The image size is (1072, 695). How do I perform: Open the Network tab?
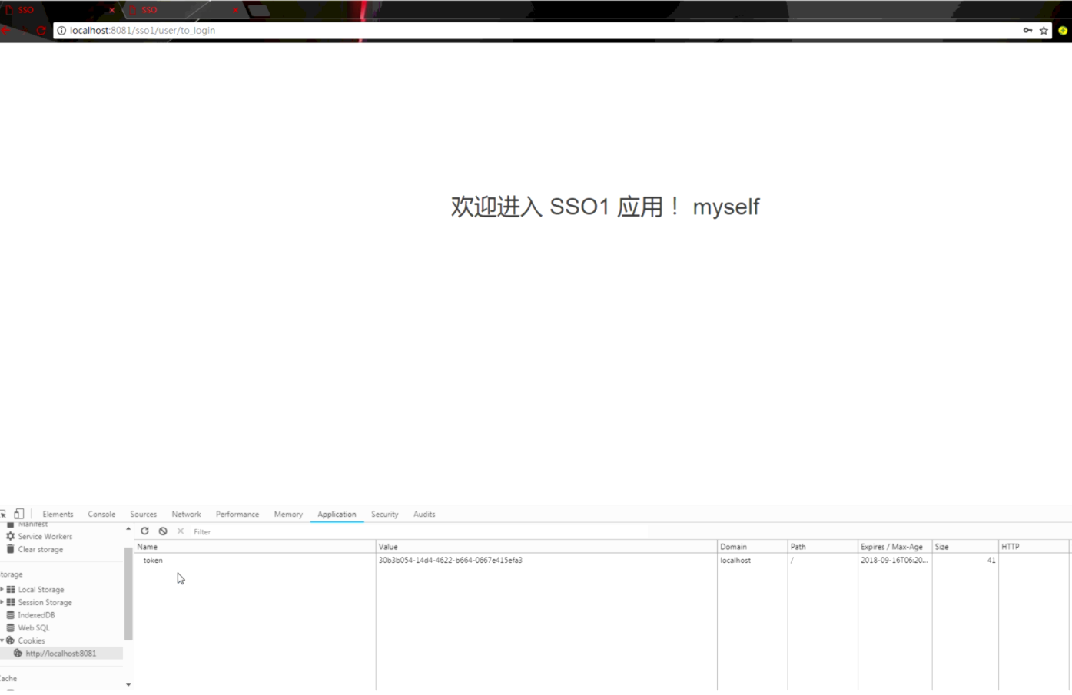186,515
